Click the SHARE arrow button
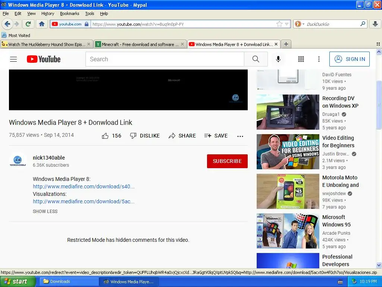The height and width of the screenshot is (287, 382). coord(182,136)
